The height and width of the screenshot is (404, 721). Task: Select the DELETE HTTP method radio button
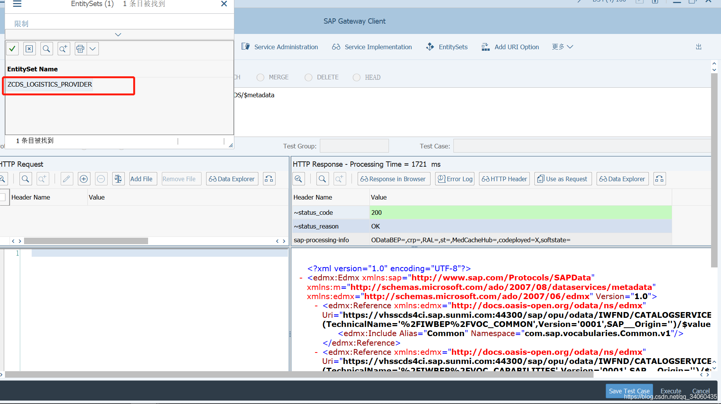coord(308,77)
